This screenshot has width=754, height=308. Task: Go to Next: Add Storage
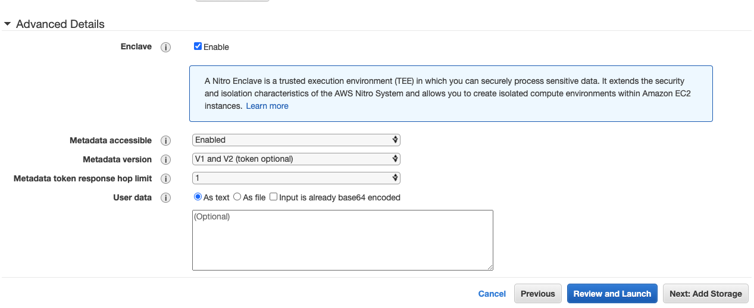705,294
